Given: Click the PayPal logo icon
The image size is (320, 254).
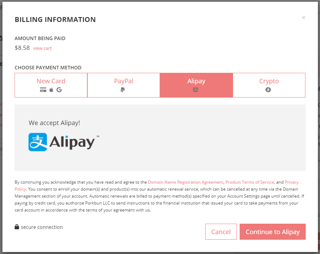Looking at the screenshot, I should point(123,90).
